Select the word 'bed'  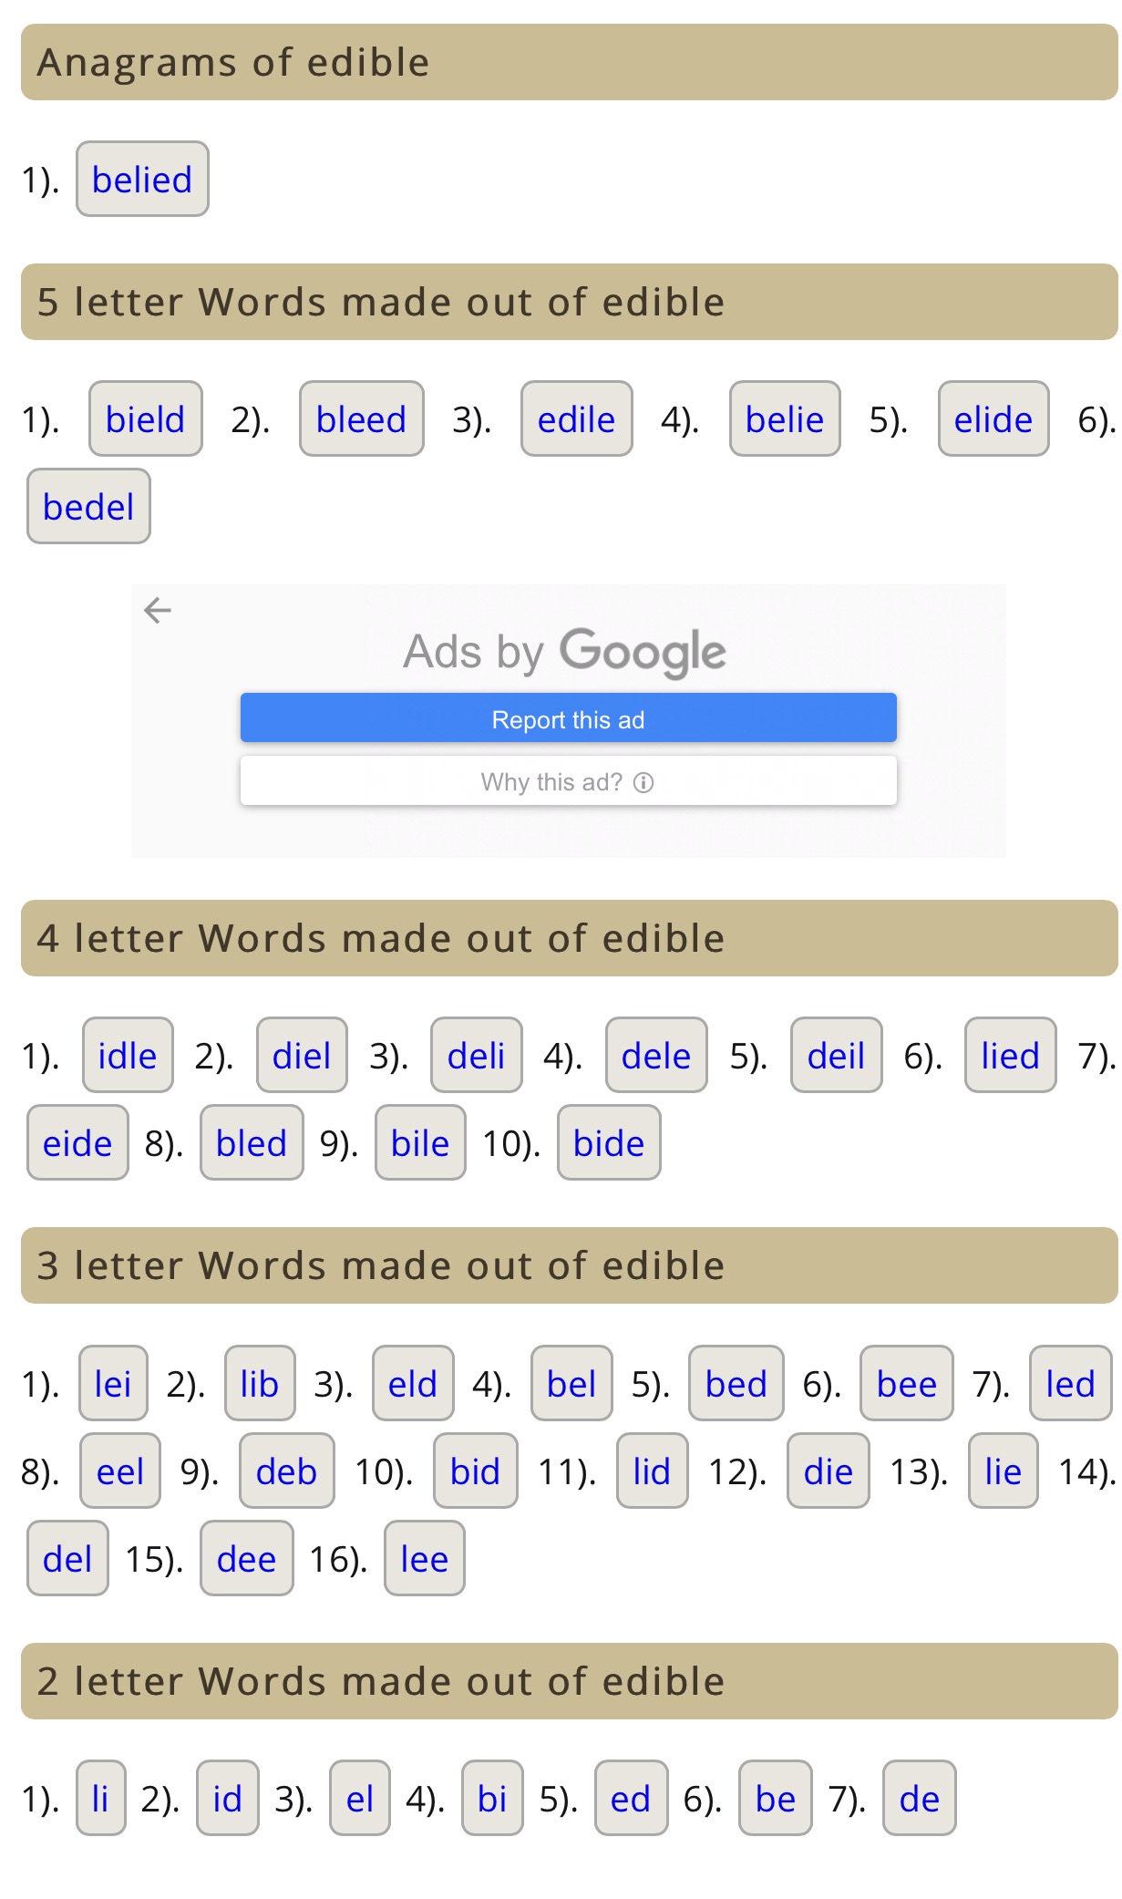[x=736, y=1384]
